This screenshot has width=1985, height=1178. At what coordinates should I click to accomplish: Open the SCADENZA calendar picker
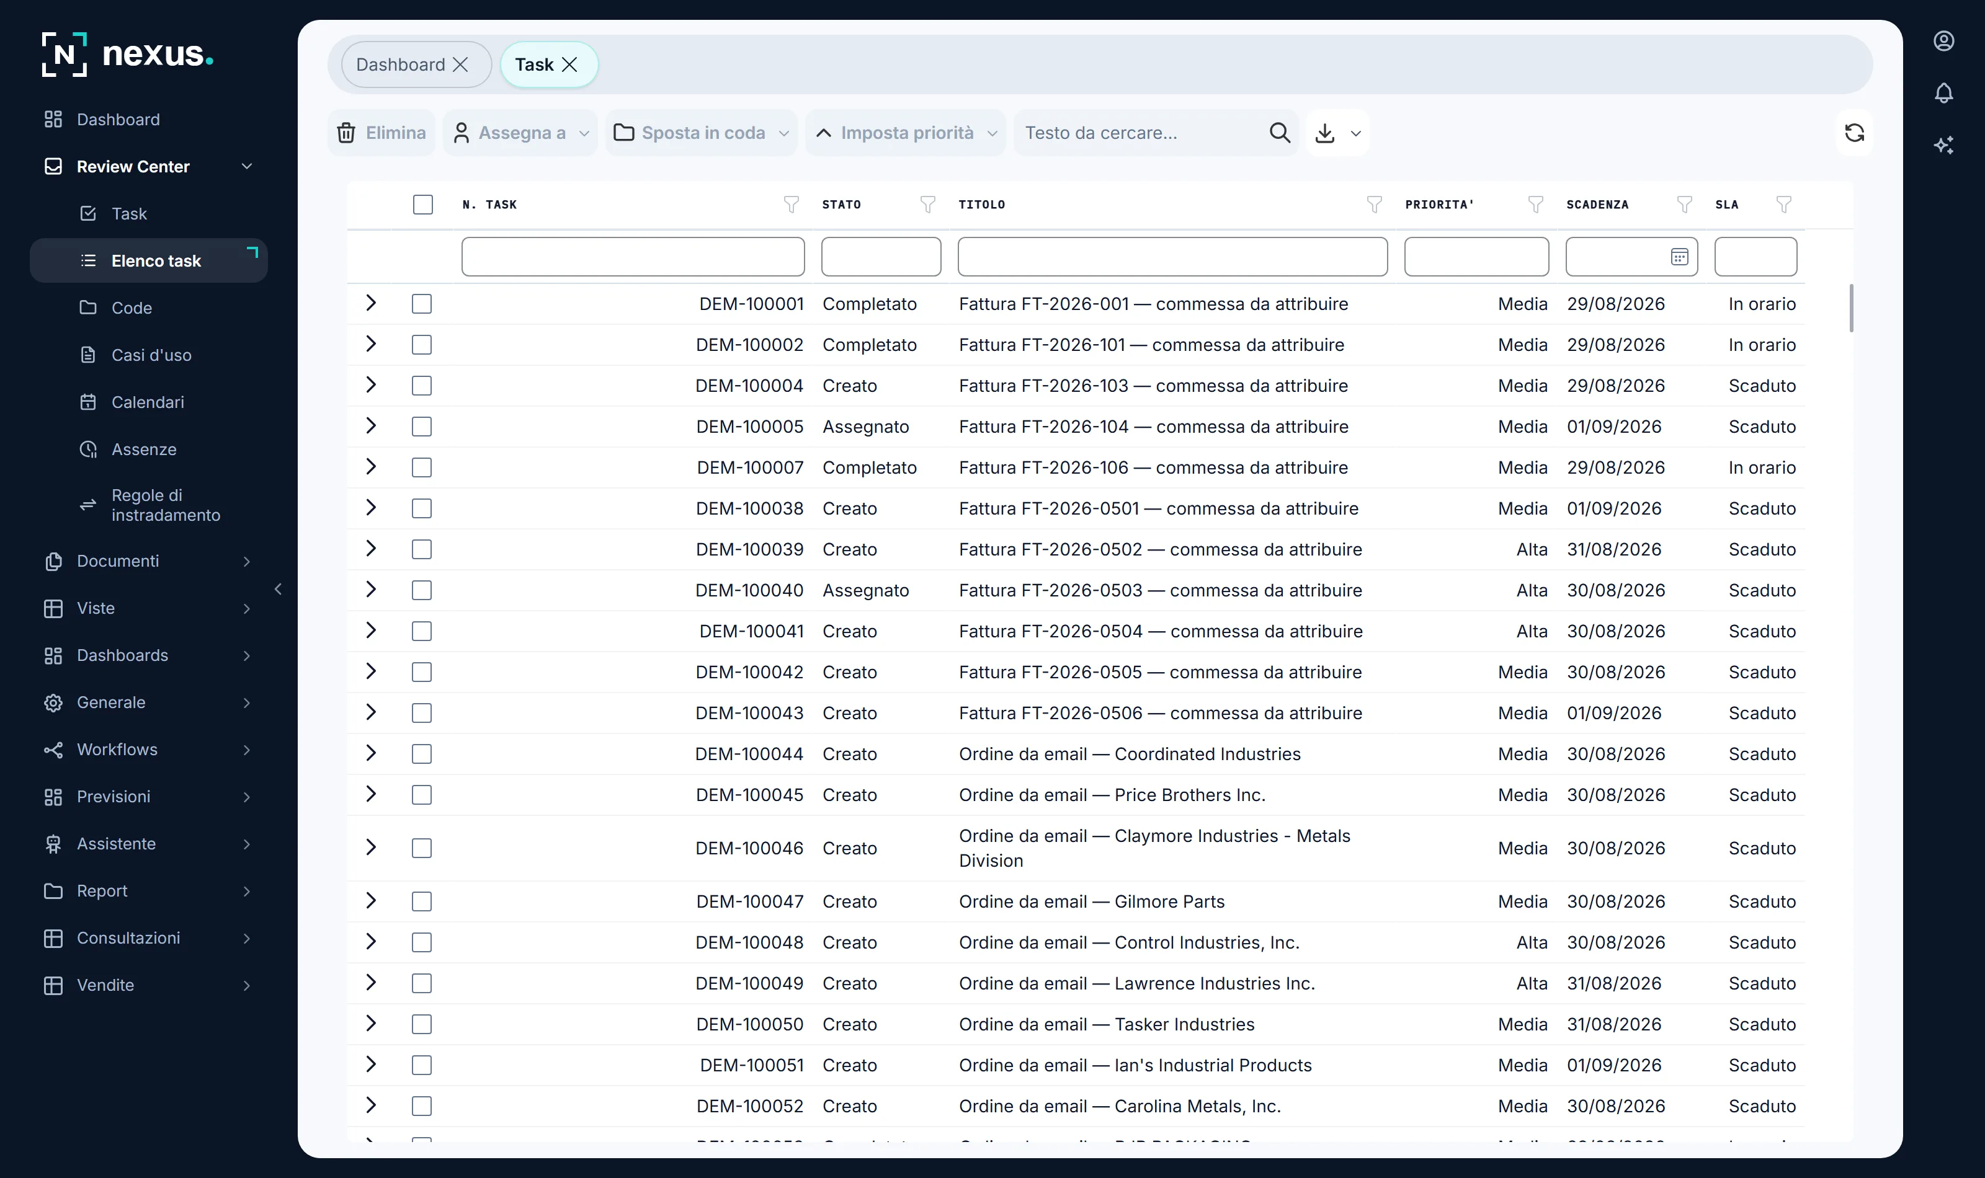coord(1679,257)
